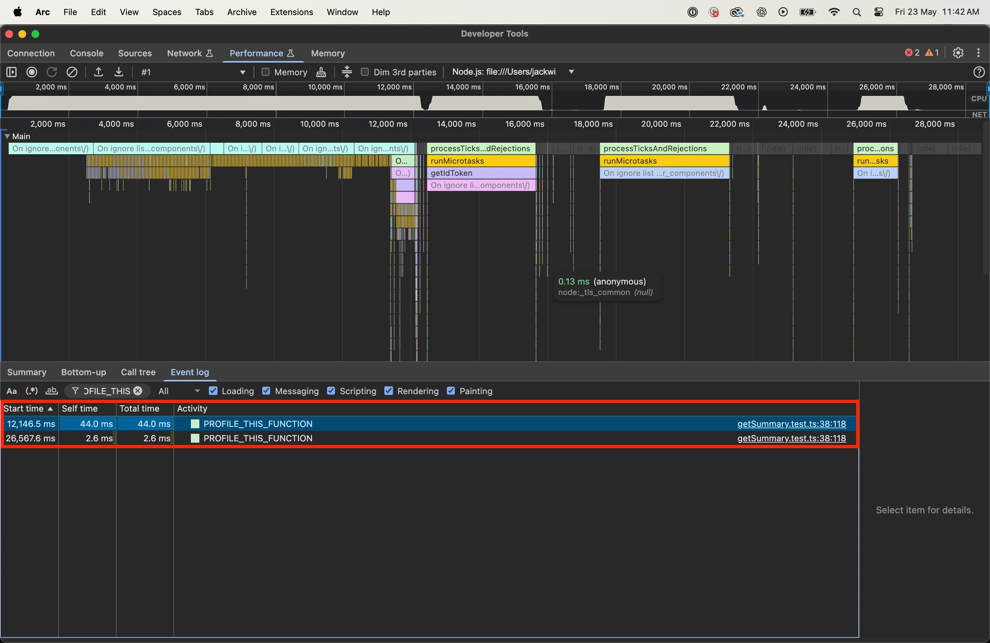Uncheck the Rendering filter
This screenshot has width=990, height=643.
[x=389, y=391]
